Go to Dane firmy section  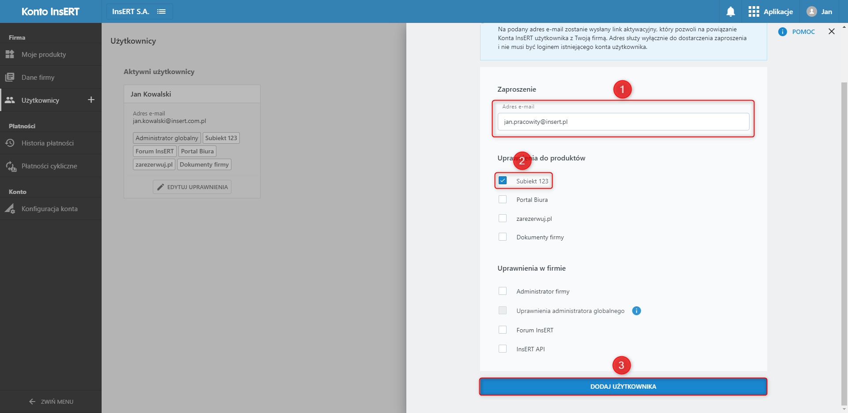click(x=51, y=77)
